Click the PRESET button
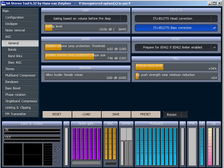224x168 pixels. (146, 115)
